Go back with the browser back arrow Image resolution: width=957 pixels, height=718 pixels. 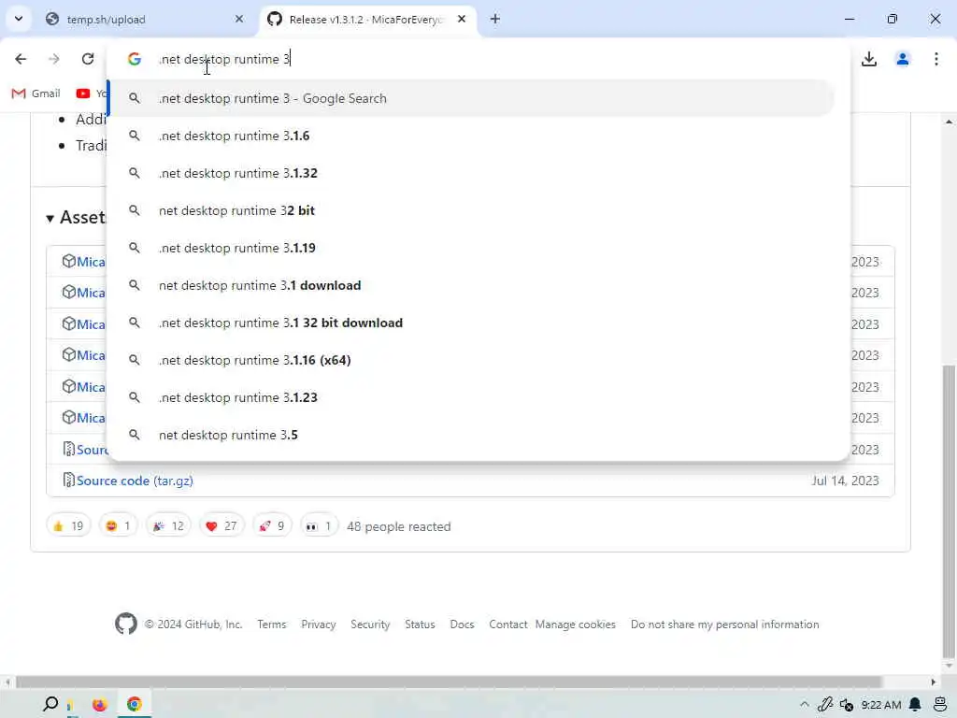click(x=21, y=59)
